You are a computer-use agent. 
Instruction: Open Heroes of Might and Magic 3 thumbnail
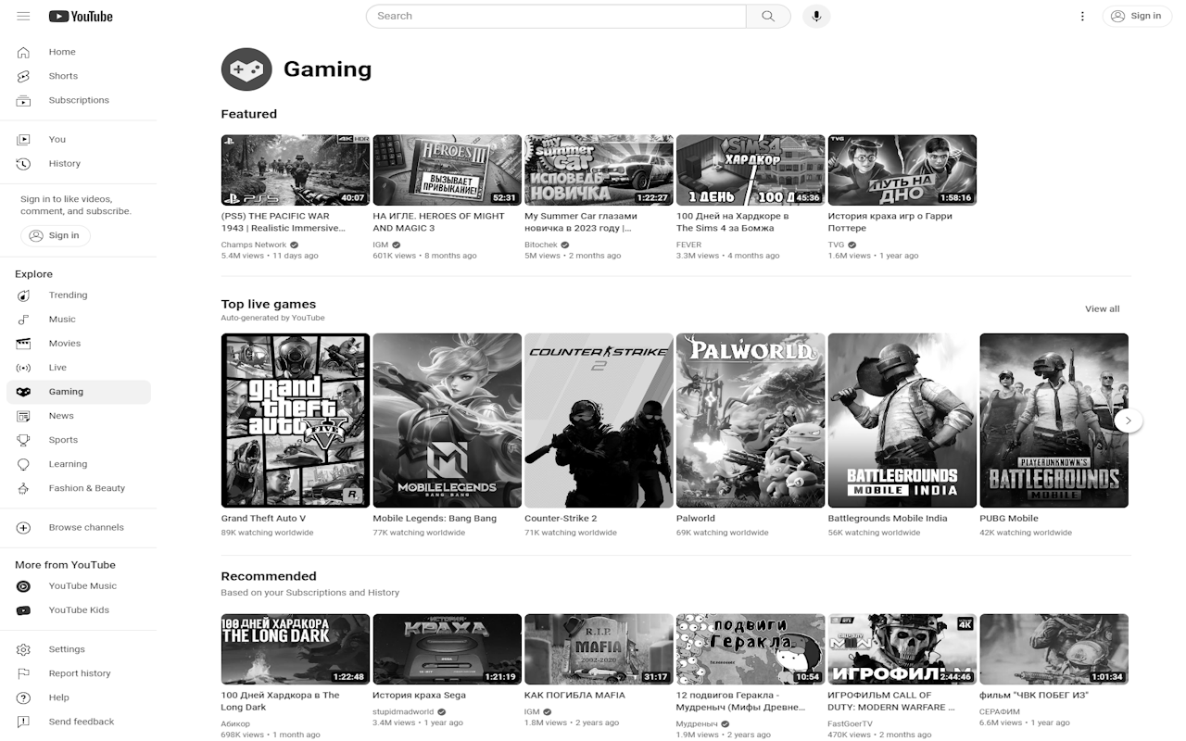[x=447, y=170]
